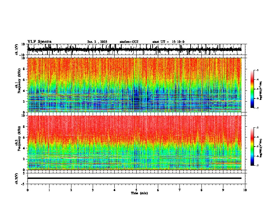The width and height of the screenshot is (276, 213).
Task: Click the ch.1 spectrogram color scale bar
Action: 252,89
